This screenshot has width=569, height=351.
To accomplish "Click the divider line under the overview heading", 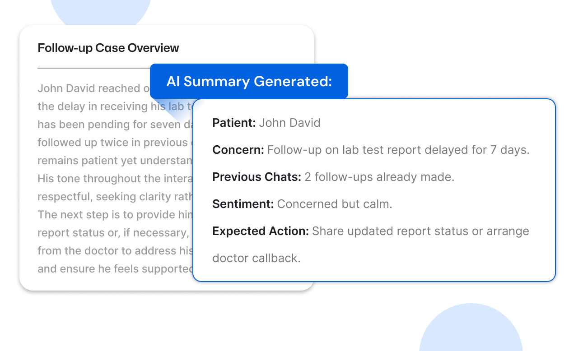I will pyautogui.click(x=93, y=69).
